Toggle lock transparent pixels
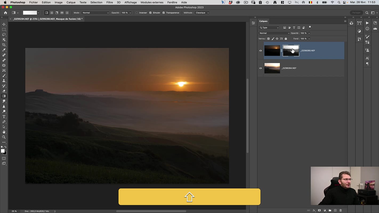The image size is (379, 213). click(x=268, y=39)
